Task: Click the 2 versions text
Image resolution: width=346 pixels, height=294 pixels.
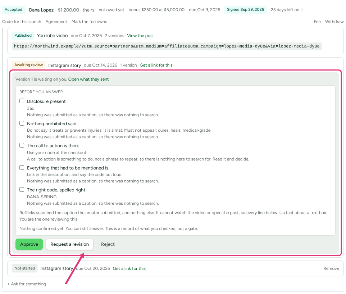Action: pos(114,36)
